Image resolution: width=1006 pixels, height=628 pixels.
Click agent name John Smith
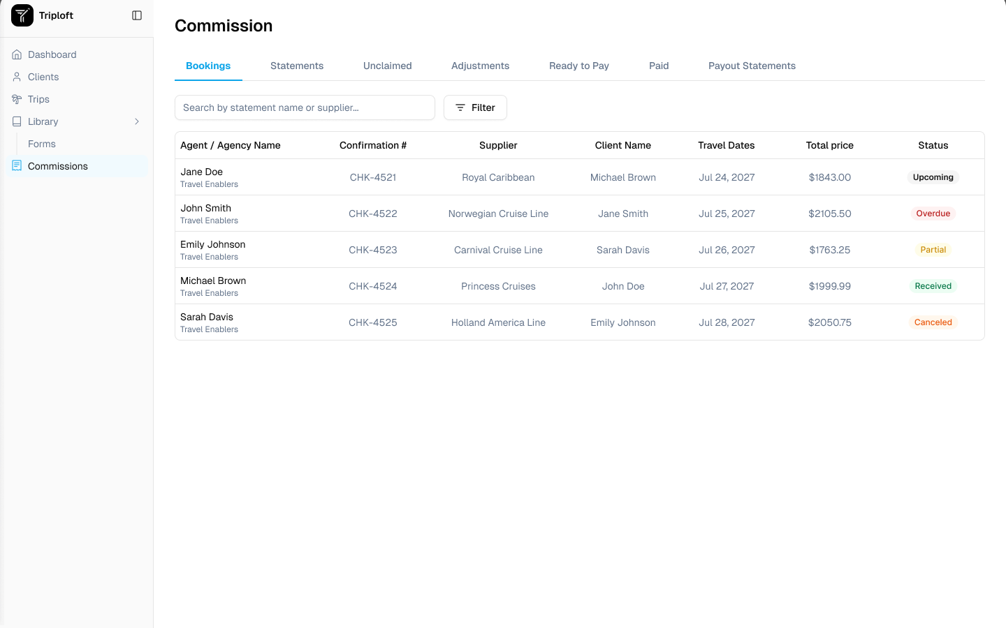[205, 208]
